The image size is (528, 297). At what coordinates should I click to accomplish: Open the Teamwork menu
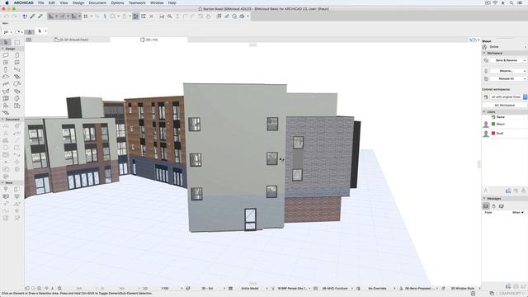point(137,2)
